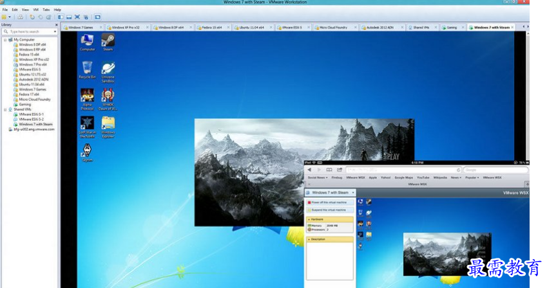Open the Tabs menu

point(46,10)
